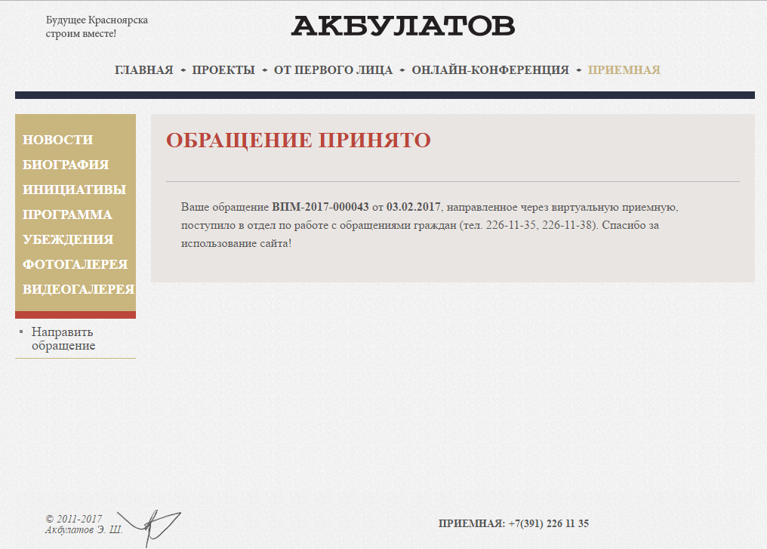
Task: Click the footer phone number +7(391) 226 11 35
Action: (x=548, y=523)
